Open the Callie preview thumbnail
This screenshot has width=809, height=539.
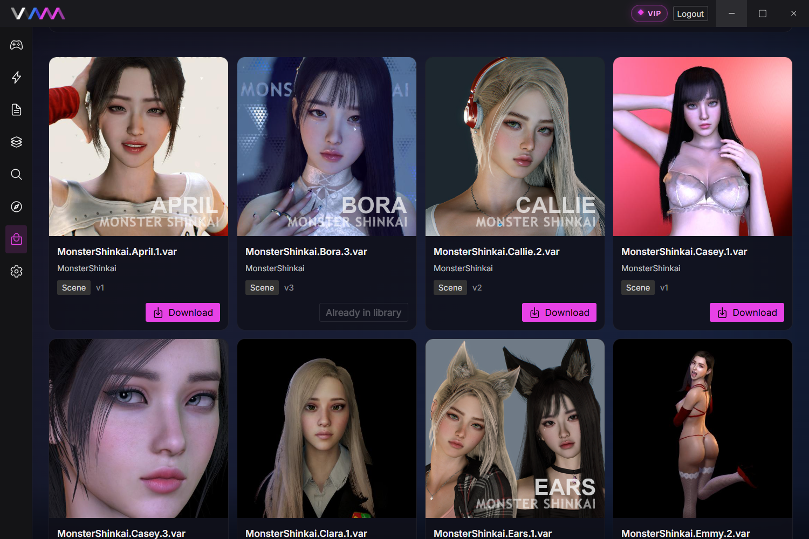click(x=515, y=147)
